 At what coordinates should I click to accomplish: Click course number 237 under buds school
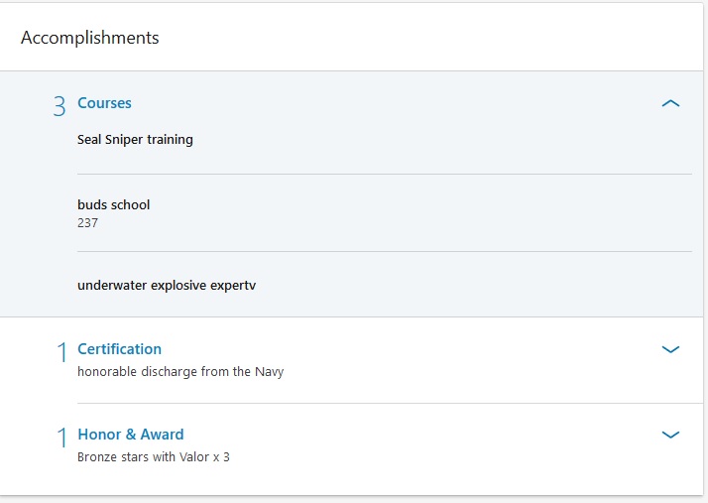[87, 223]
